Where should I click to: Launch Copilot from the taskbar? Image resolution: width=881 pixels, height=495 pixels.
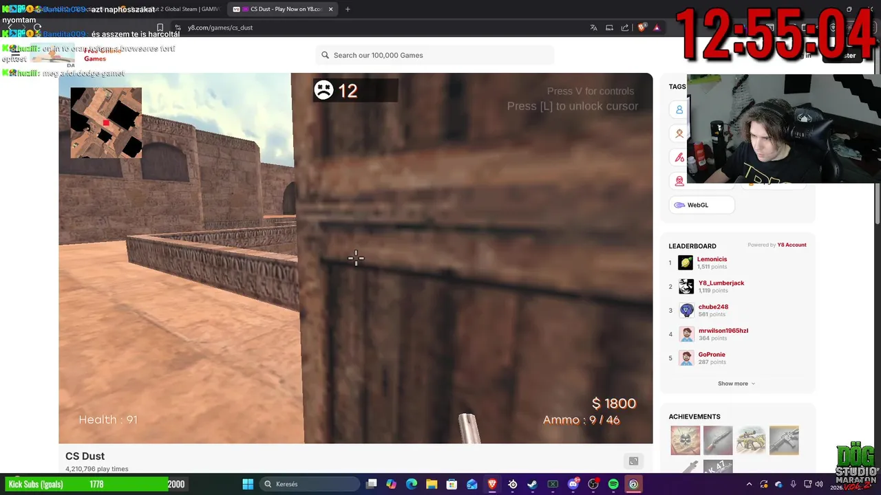click(392, 484)
